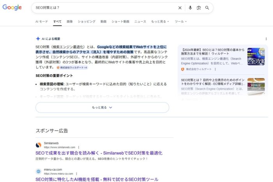Open three-dot menu beside Similarweb ad
The height and width of the screenshot is (182, 273).
pyautogui.click(x=78, y=147)
